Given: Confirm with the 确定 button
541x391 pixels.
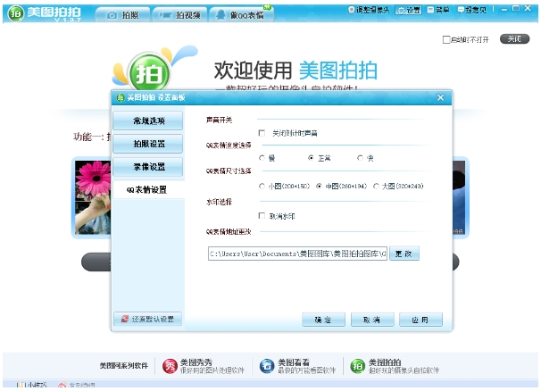Looking at the screenshot, I should 323,320.
